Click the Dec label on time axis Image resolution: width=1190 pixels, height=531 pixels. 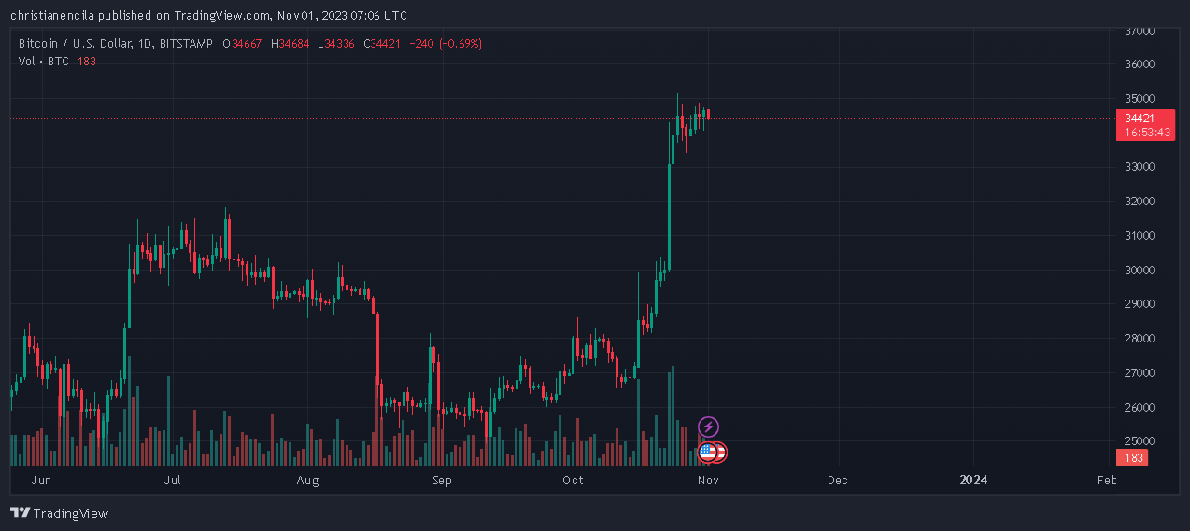click(838, 480)
